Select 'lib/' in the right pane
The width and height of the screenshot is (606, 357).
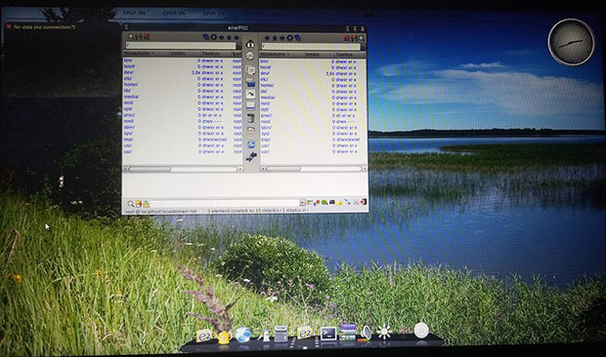tap(264, 92)
